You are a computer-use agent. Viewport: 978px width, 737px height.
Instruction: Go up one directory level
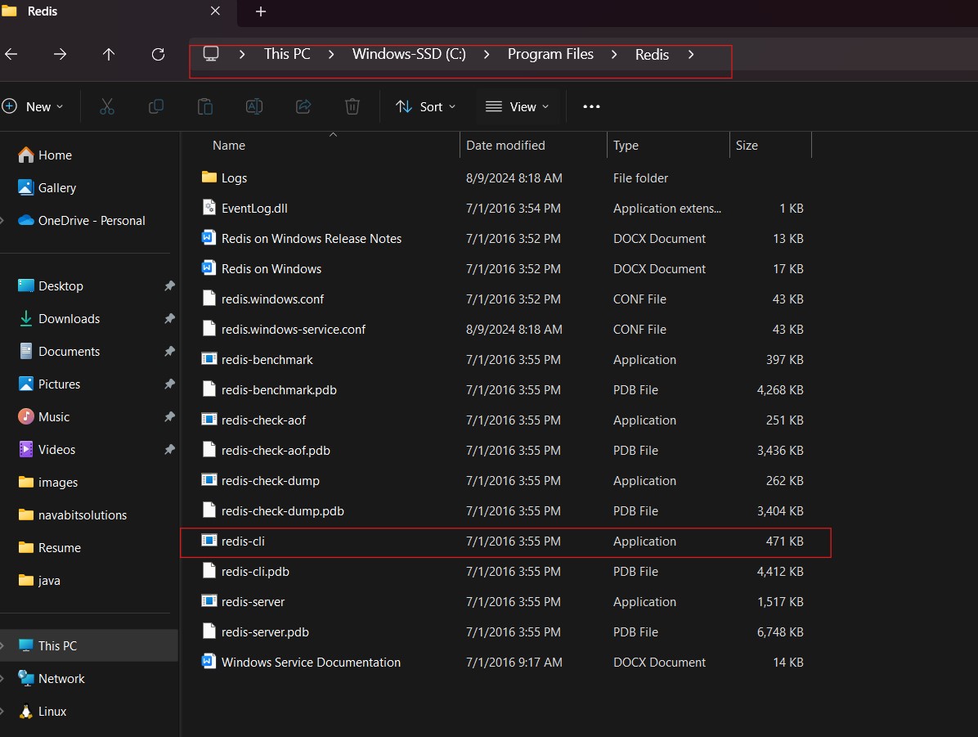[x=109, y=55]
